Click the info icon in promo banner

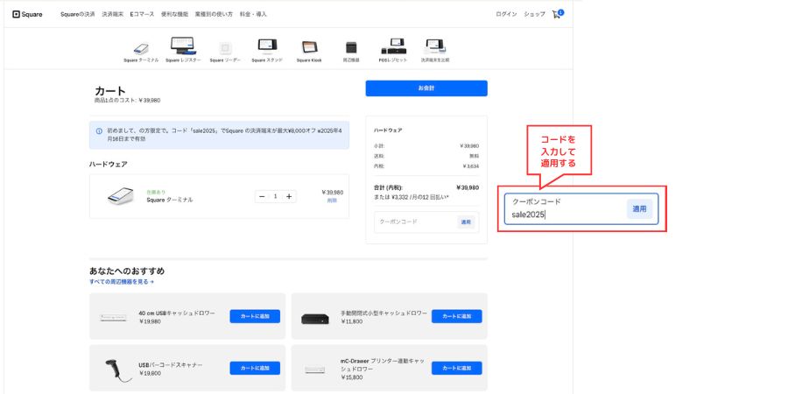pyautogui.click(x=99, y=130)
